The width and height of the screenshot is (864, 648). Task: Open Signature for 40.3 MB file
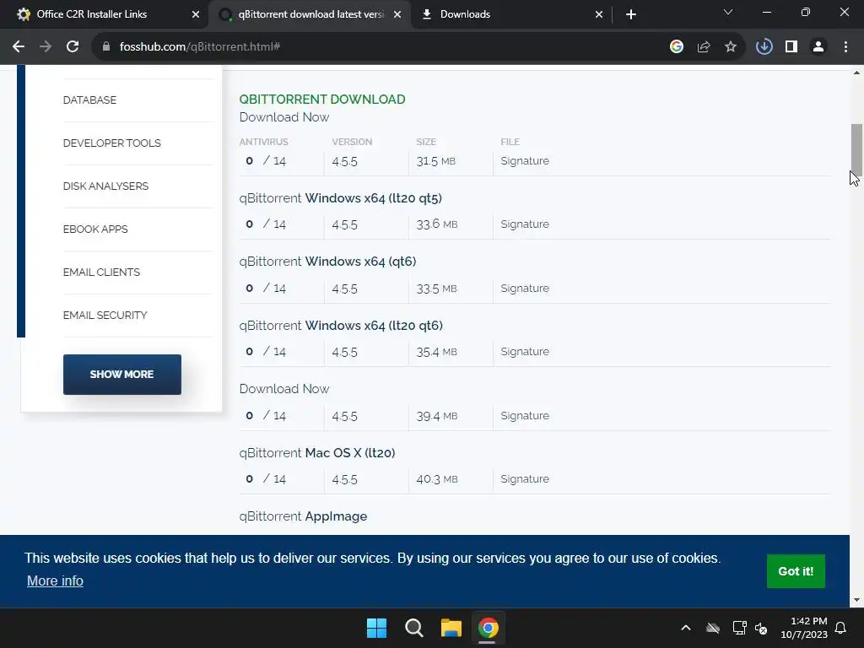coord(525,479)
